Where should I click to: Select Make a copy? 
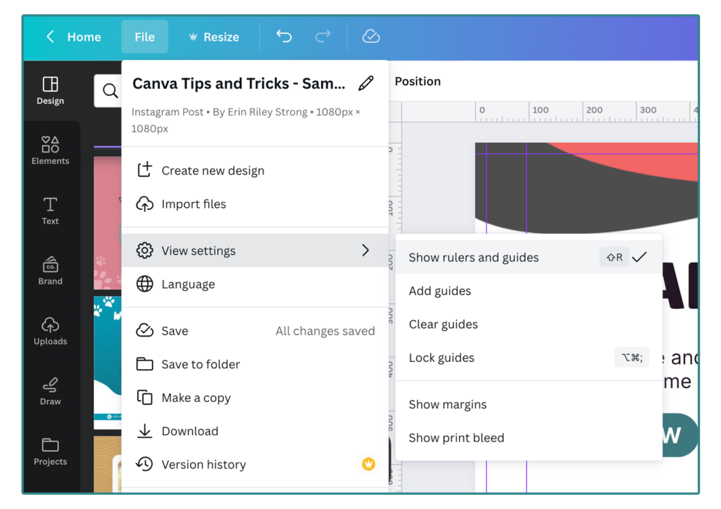click(x=255, y=398)
